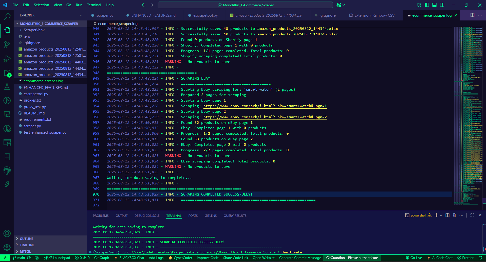Switch to scraper.py tab
Screen dimensions: 486x262
click(x=105, y=15)
